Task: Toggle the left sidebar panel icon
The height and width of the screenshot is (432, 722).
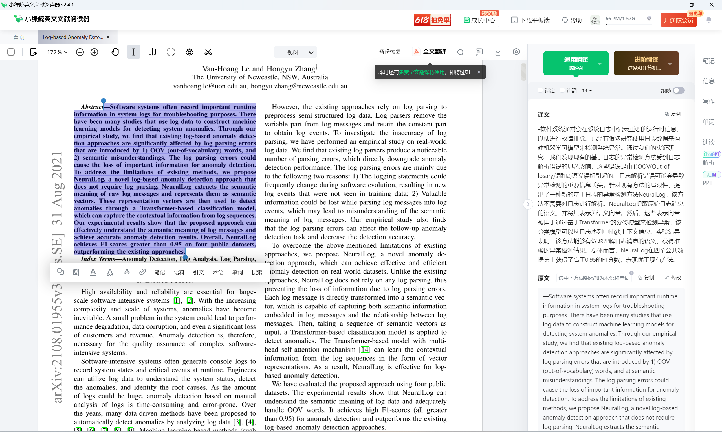Action: (x=11, y=52)
